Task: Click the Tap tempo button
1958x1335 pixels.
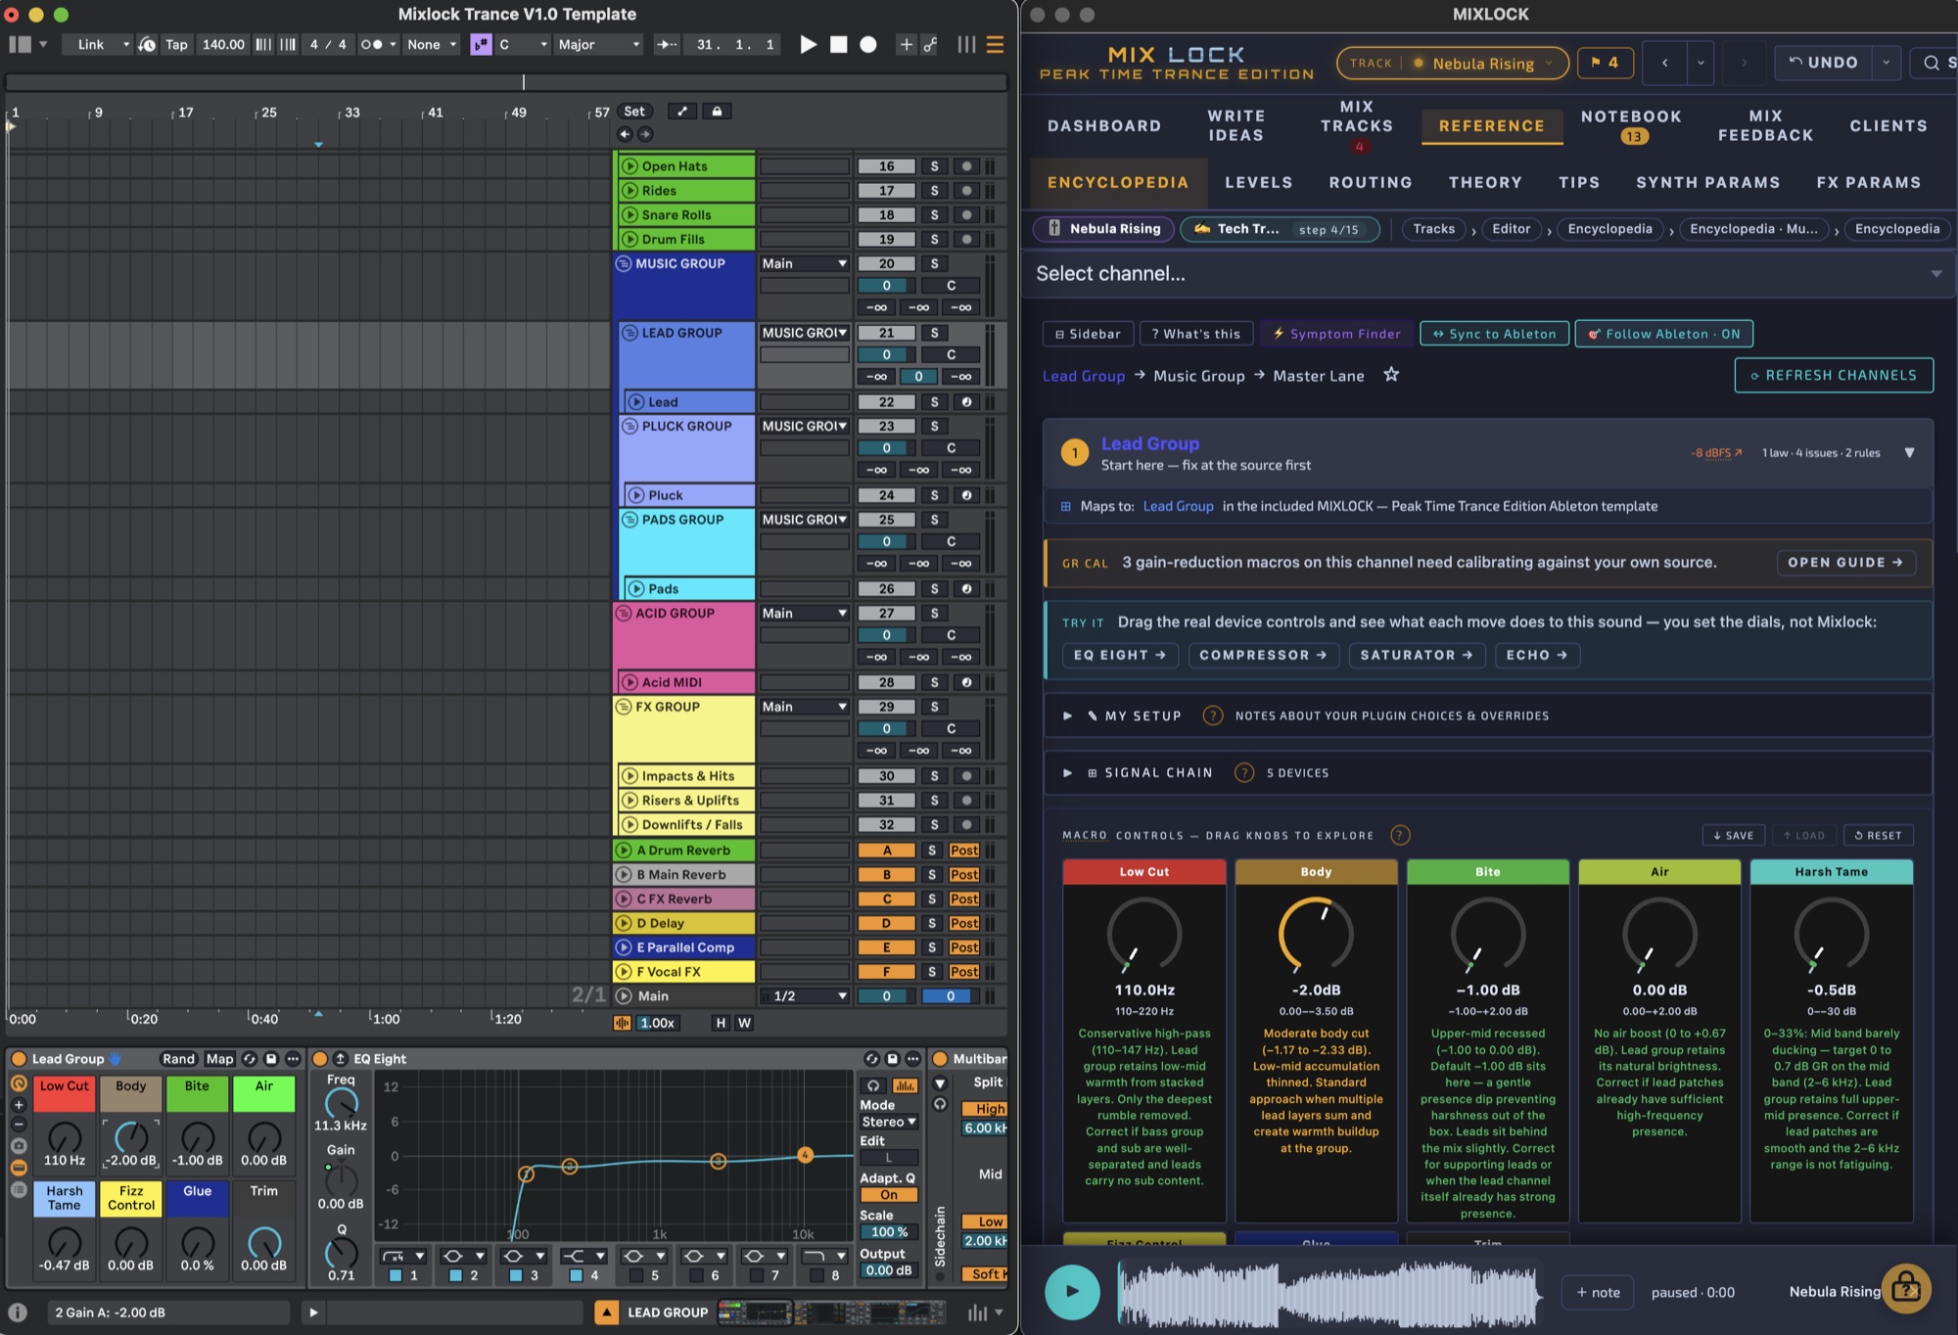Action: pyautogui.click(x=176, y=44)
